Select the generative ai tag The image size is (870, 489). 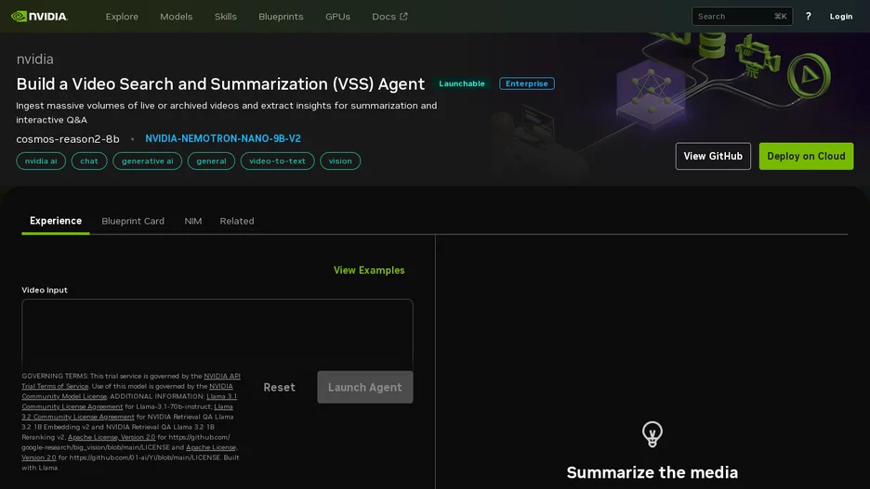click(148, 161)
